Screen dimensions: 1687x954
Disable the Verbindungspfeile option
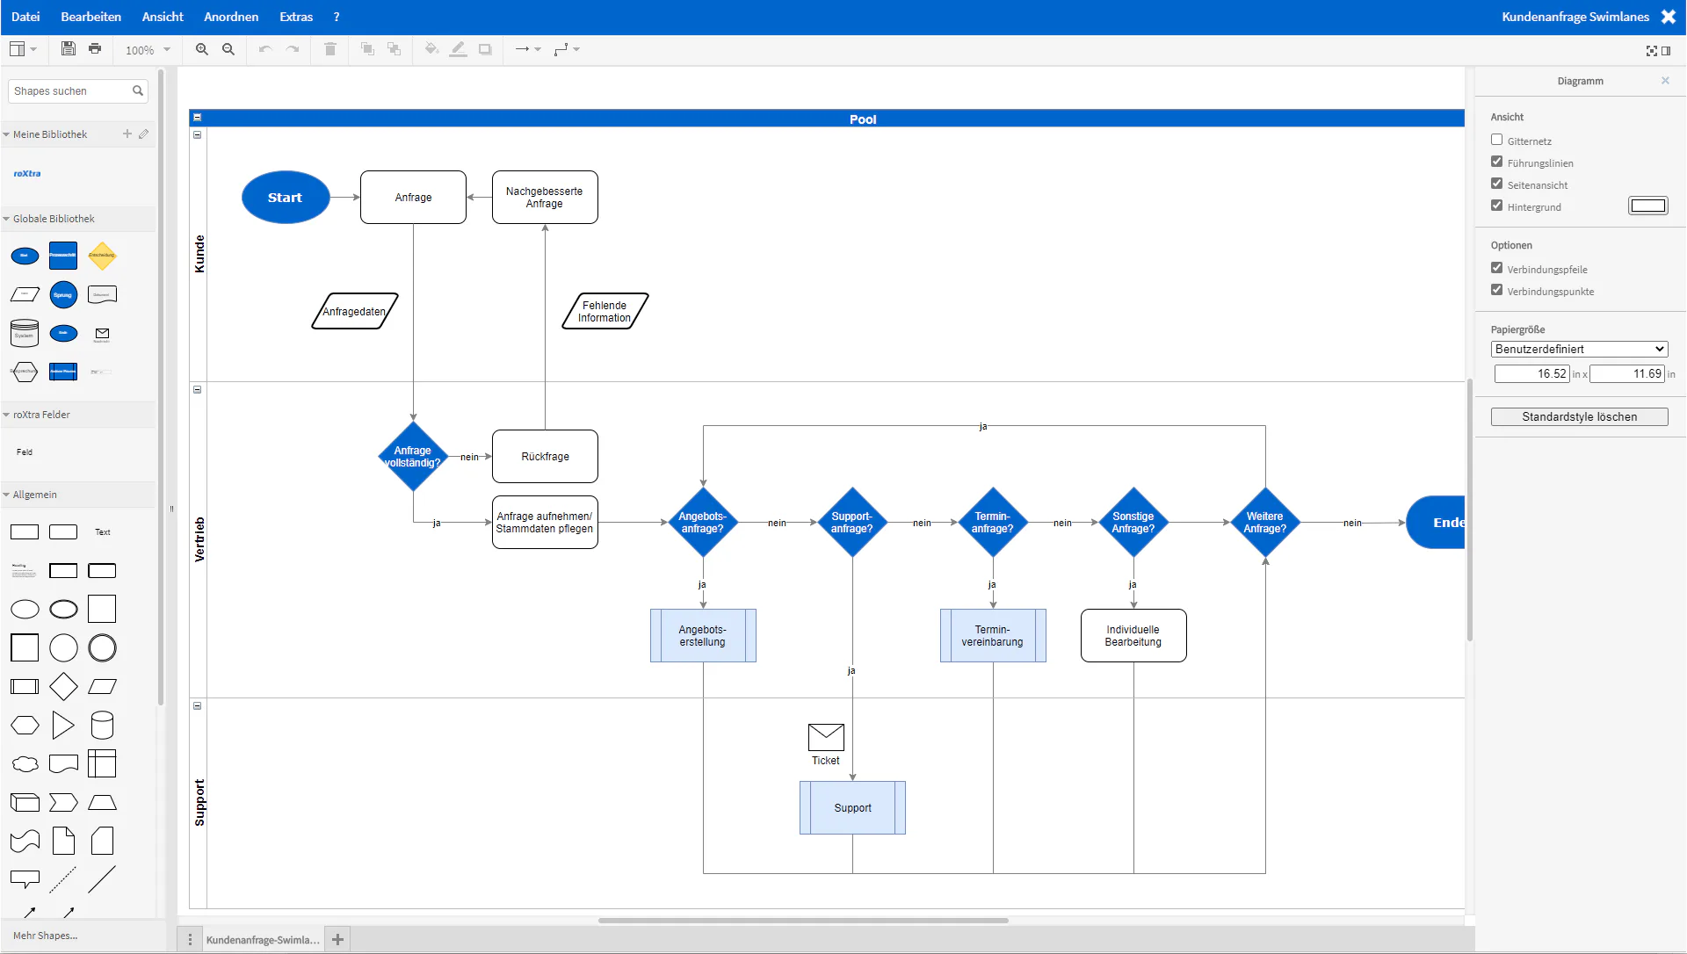tap(1497, 268)
